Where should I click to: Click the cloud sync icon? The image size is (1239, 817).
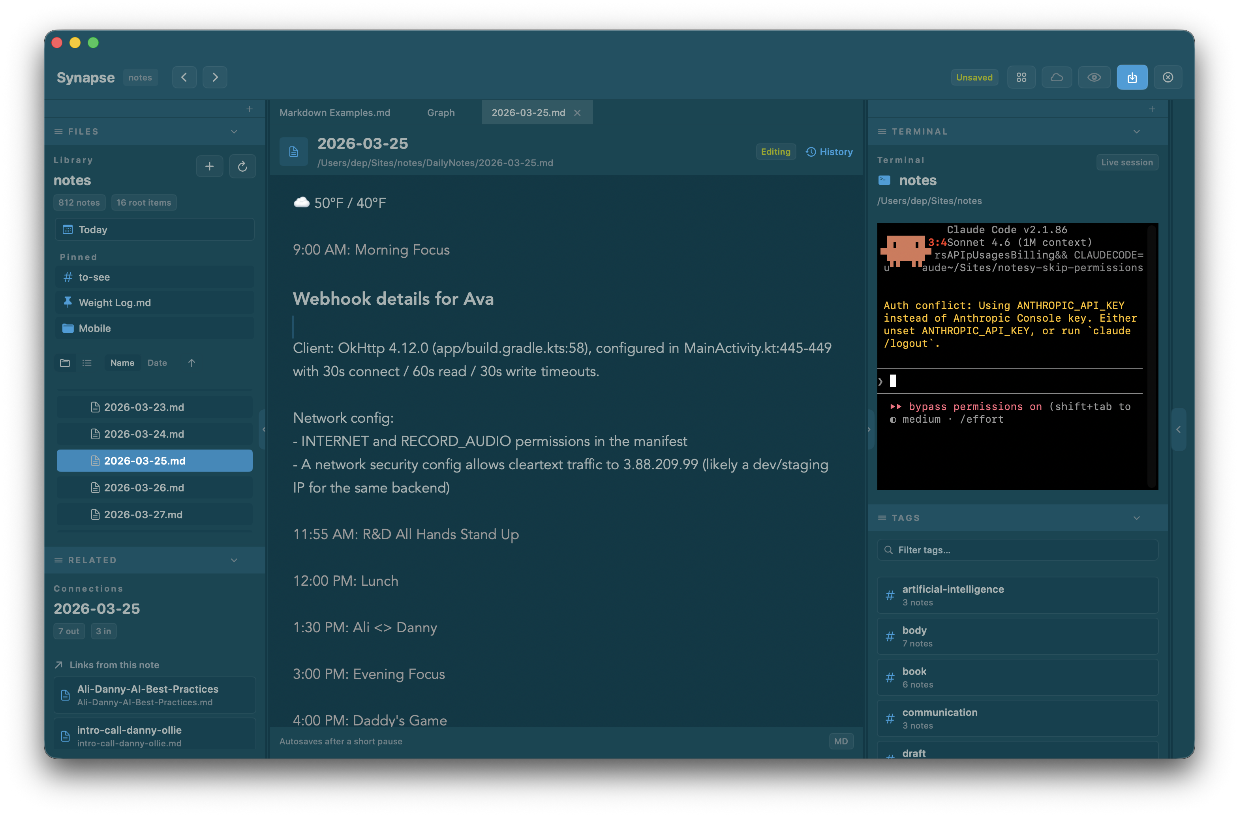tap(1057, 77)
